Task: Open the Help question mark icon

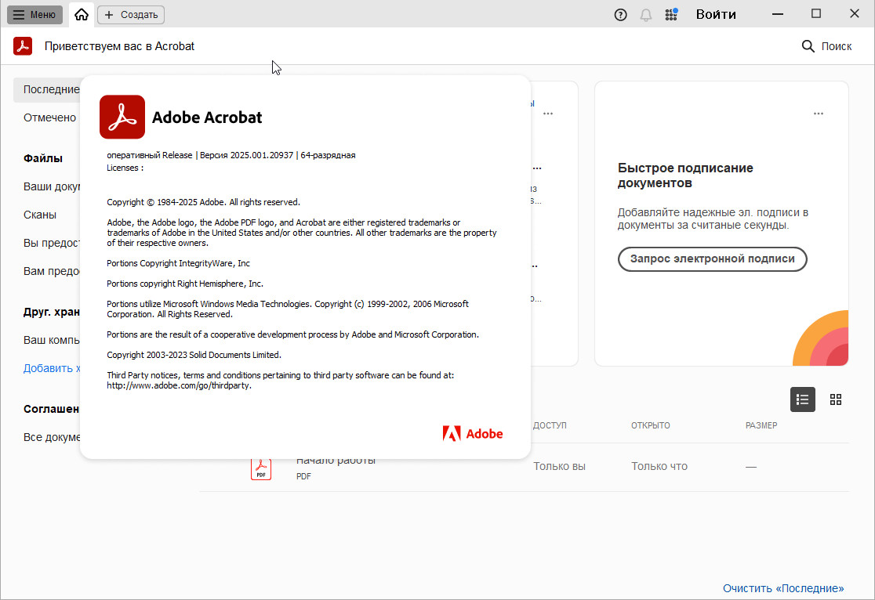Action: [621, 14]
